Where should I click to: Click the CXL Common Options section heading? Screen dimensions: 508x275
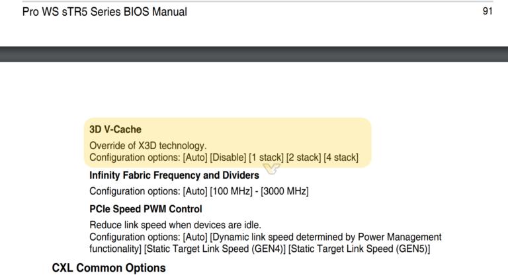click(x=108, y=268)
